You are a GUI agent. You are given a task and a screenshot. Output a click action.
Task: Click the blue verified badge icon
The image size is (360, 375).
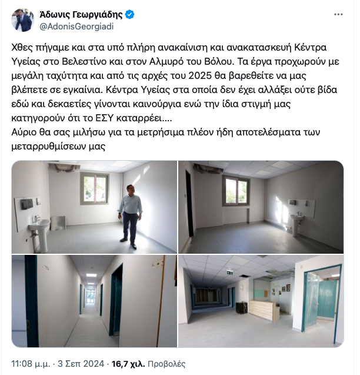(x=130, y=15)
